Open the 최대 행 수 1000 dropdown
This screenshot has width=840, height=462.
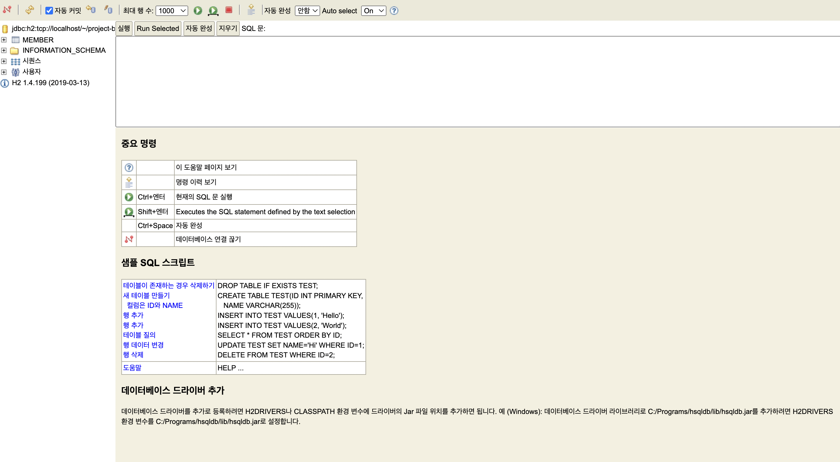click(x=172, y=11)
